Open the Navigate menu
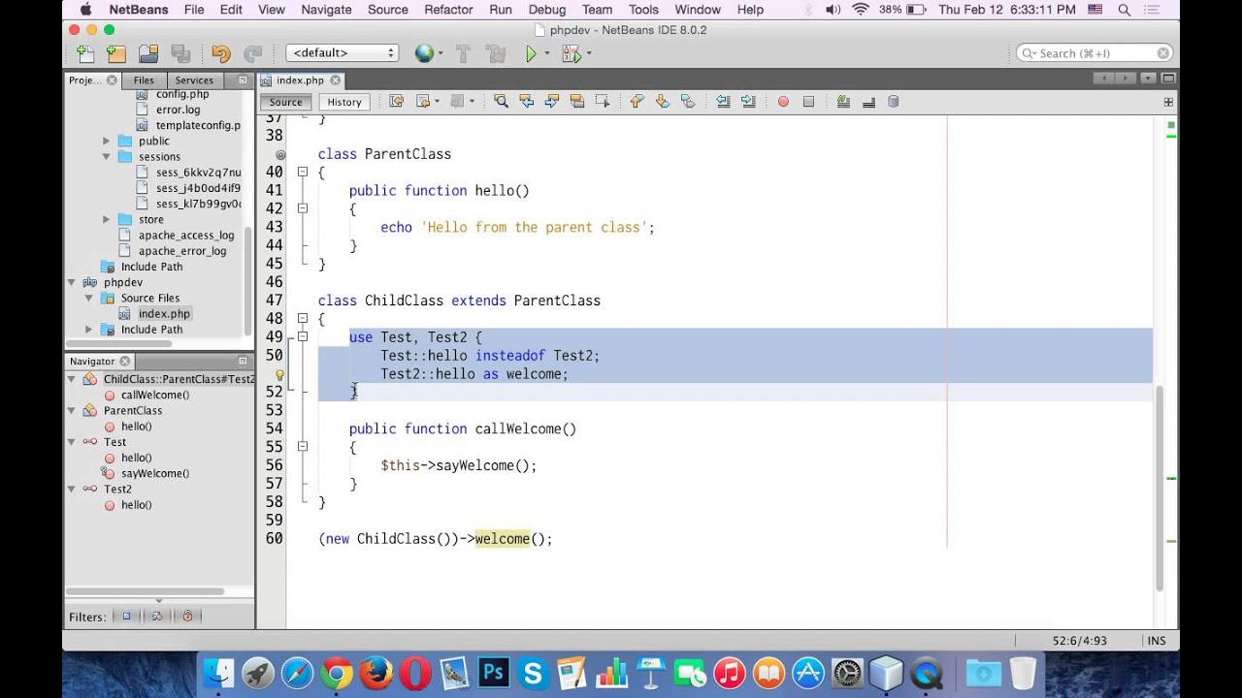This screenshot has width=1242, height=698. (326, 10)
